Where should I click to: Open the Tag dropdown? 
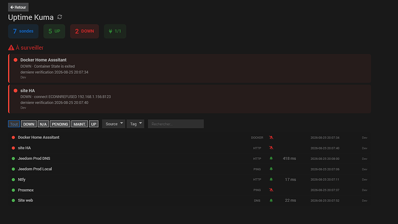click(136, 124)
